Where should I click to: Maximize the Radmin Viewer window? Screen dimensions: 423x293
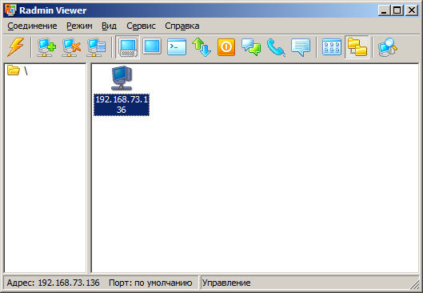[397, 10]
